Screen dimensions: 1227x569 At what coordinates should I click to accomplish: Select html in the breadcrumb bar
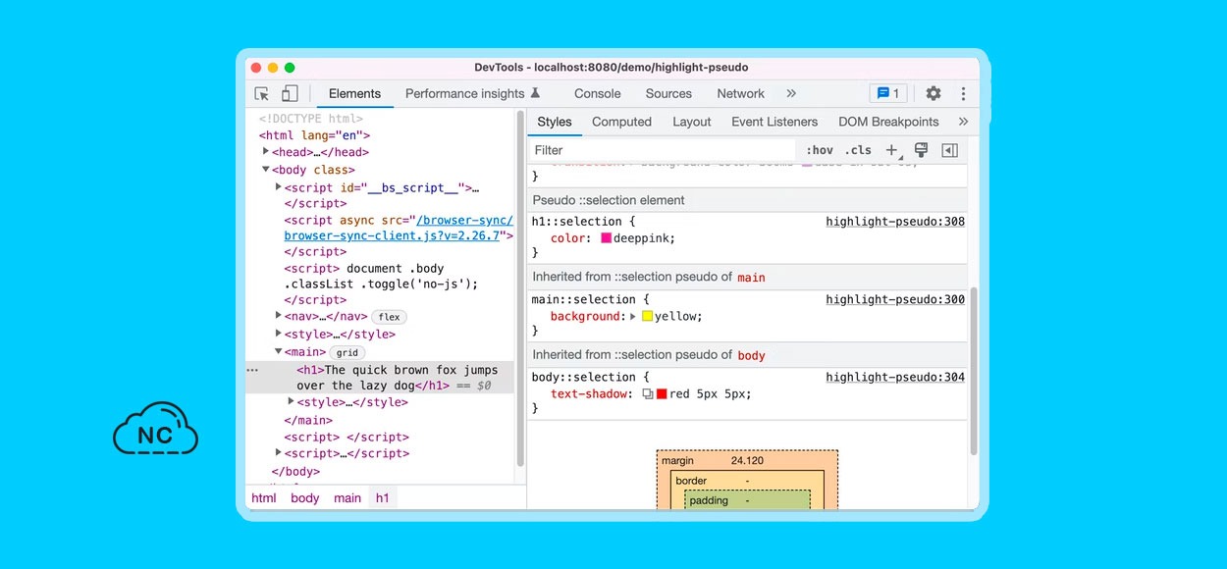264,498
